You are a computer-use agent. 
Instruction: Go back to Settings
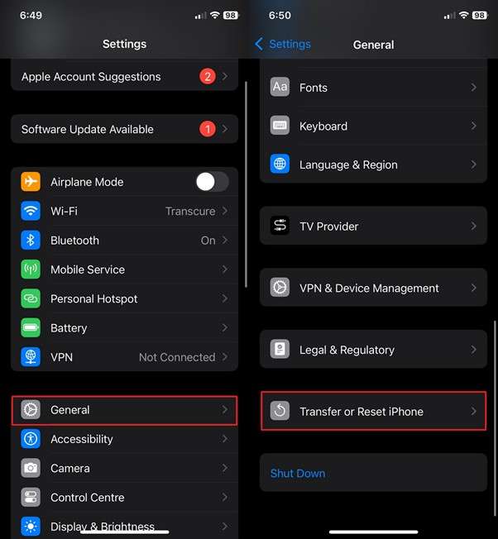coord(283,44)
